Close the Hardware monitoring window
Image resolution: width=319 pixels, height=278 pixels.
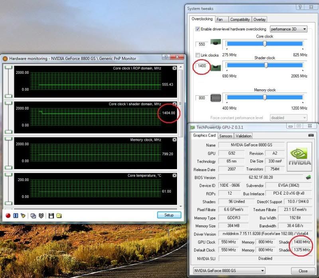click(177, 57)
